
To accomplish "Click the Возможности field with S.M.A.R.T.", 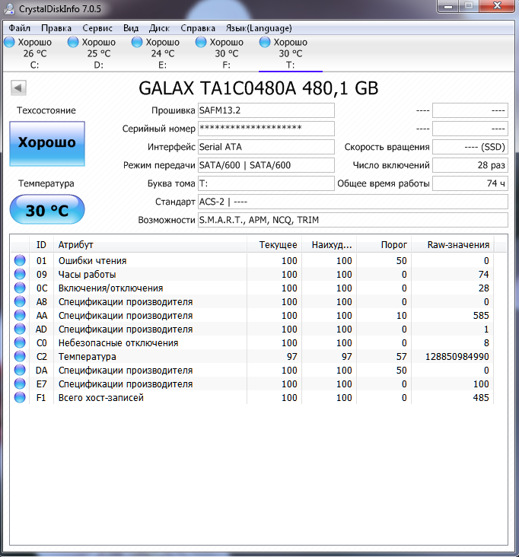I will (x=353, y=220).
